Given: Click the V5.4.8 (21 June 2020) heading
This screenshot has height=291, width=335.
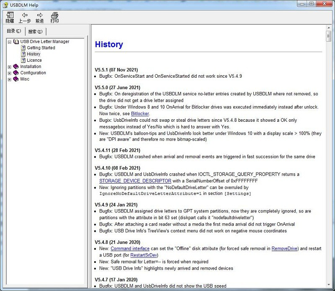Looking at the screenshot, I should (x=118, y=242).
